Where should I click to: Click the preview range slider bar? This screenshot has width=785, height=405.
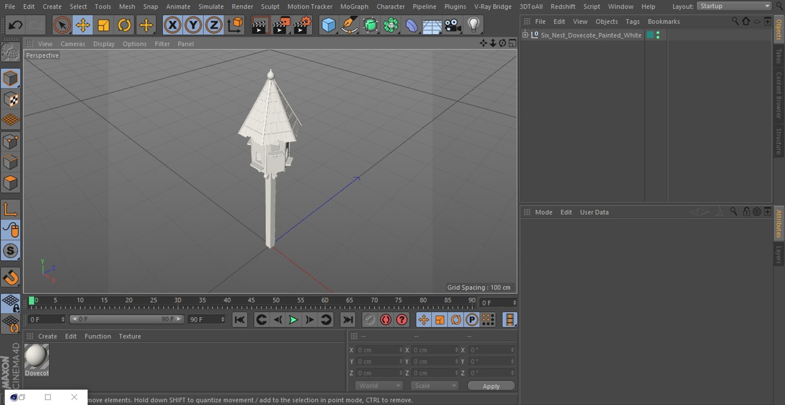click(126, 319)
